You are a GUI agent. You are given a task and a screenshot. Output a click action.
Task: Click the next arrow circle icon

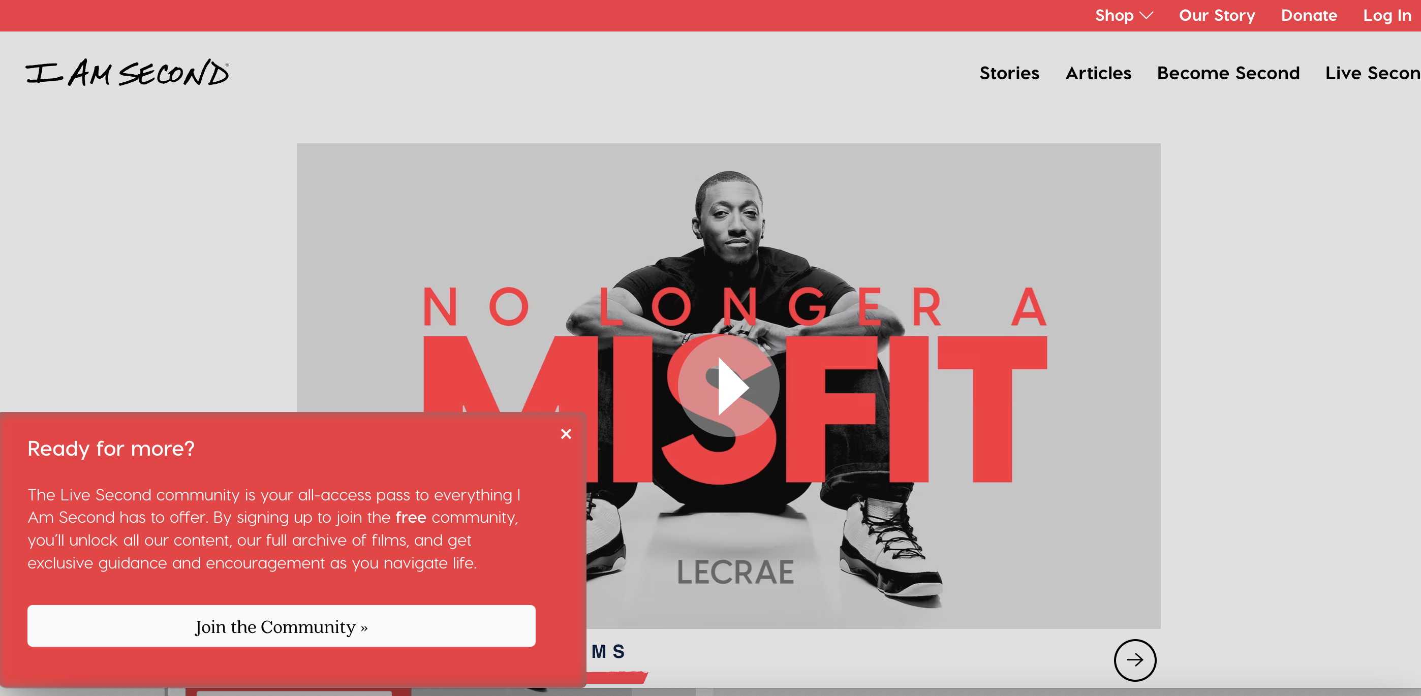tap(1135, 660)
